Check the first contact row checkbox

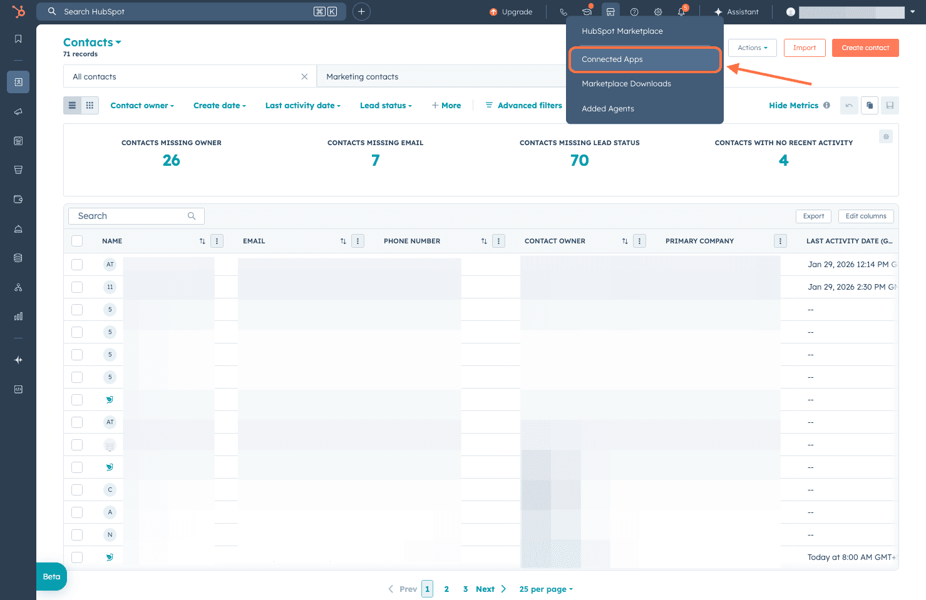point(77,265)
